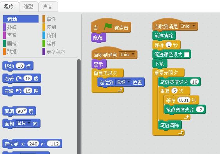Click the 当 被点击 hat block
The height and width of the screenshot is (154, 220).
[x=111, y=26]
